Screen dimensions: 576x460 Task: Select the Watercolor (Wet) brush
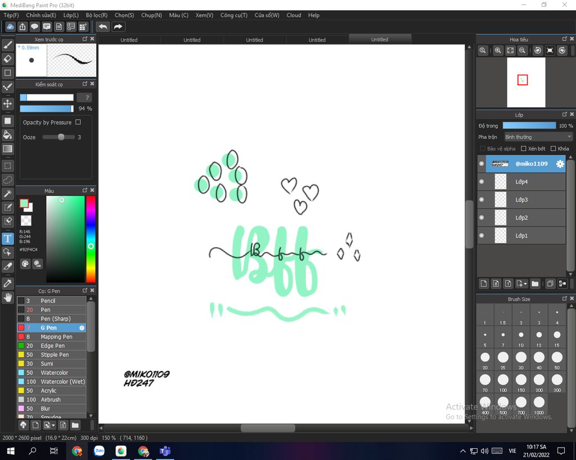point(51,381)
